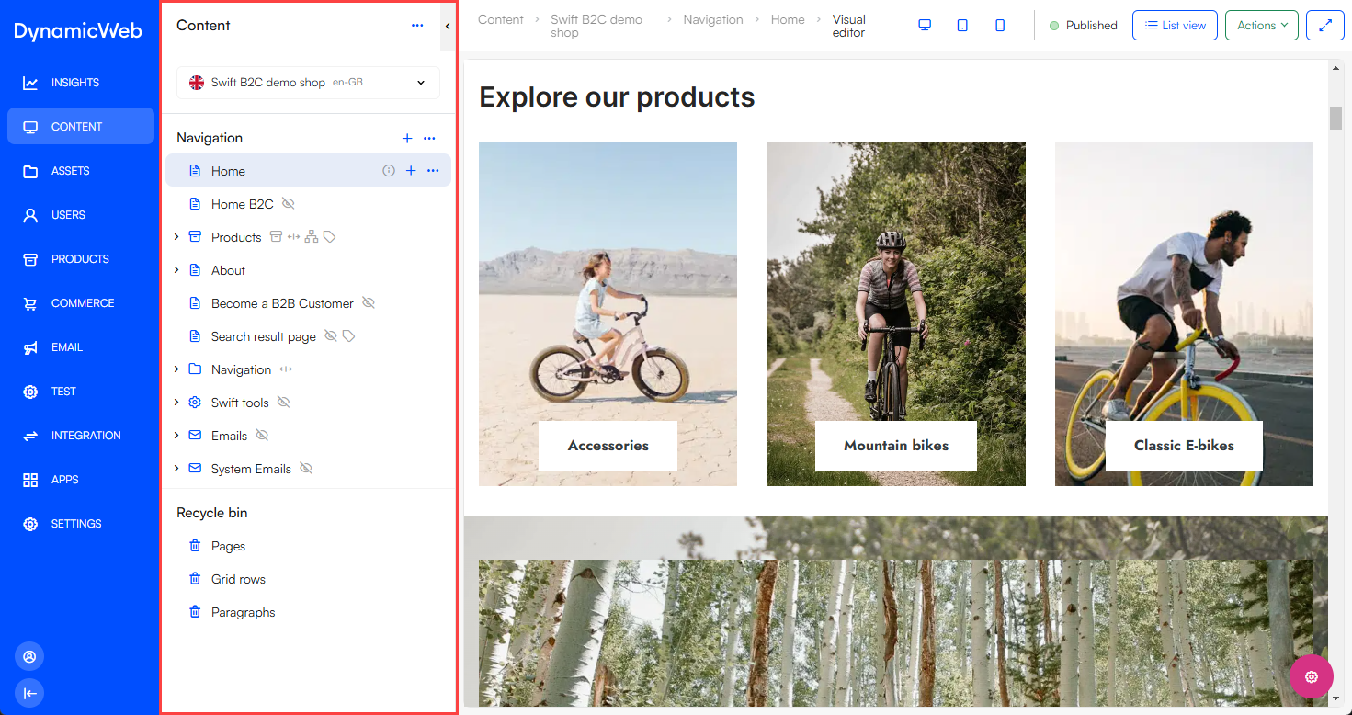Click the Mountain bikes category link
The height and width of the screenshot is (715, 1352).
pos(895,446)
